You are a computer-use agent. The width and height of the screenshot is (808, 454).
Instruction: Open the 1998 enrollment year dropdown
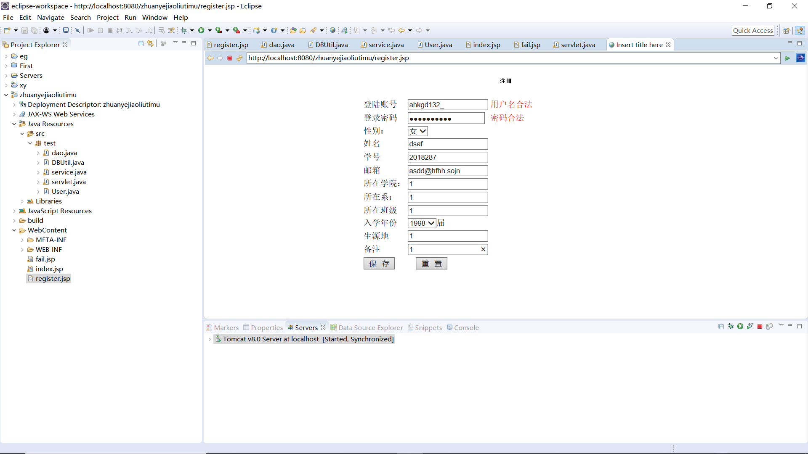tap(422, 223)
